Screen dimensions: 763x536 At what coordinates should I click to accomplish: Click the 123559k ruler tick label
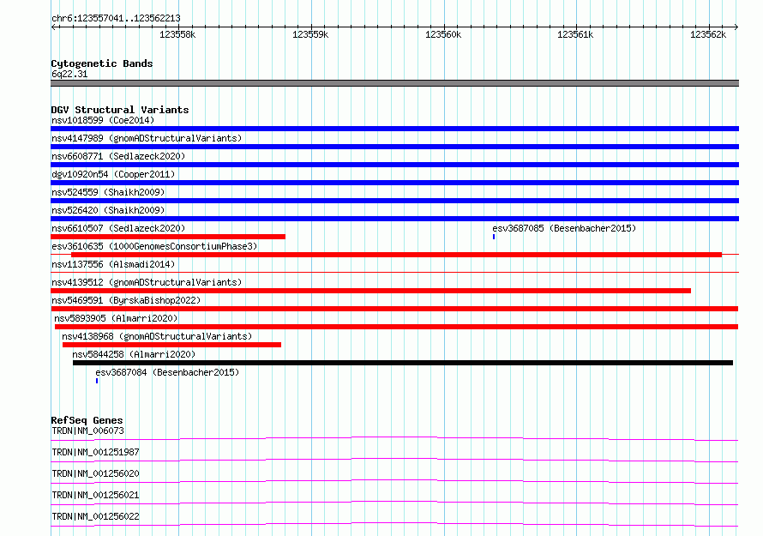point(310,34)
